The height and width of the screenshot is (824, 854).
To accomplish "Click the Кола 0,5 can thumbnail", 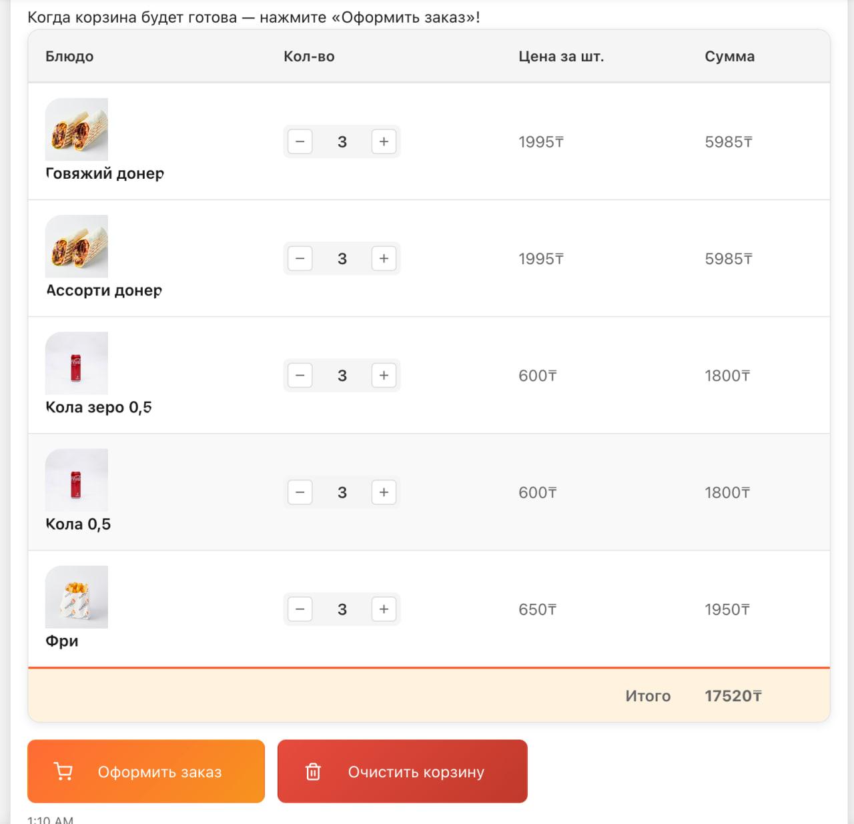I will pyautogui.click(x=77, y=480).
